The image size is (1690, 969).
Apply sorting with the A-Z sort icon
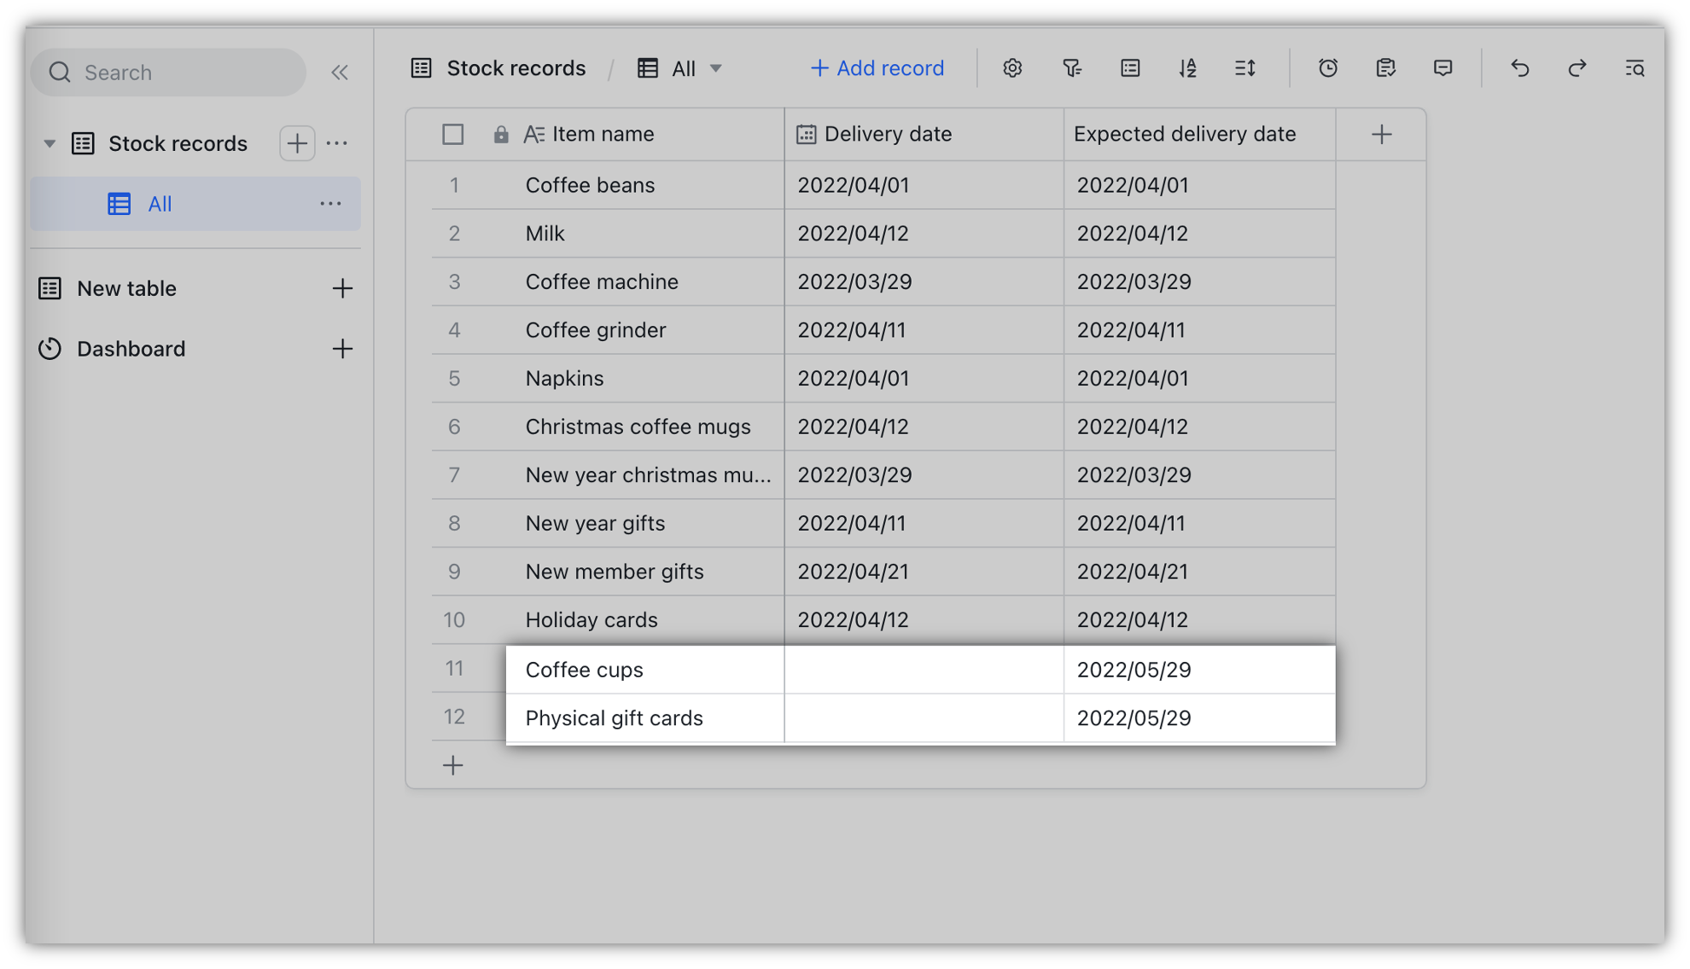1187,68
